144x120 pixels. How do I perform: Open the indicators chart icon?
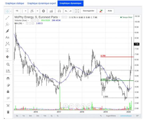[51, 11]
